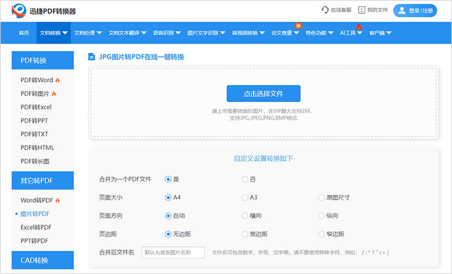Screen dimensions: 452x274
Task: Open PDF转图片 in sidebar
Action: [35, 94]
